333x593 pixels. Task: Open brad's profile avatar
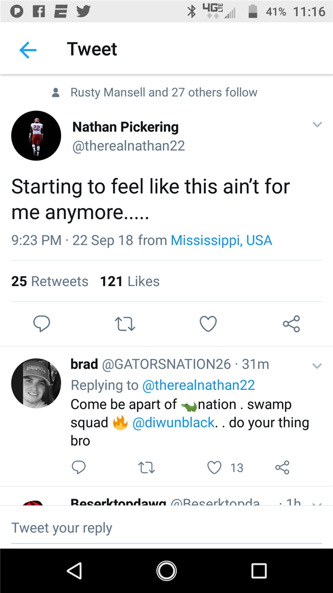click(36, 383)
